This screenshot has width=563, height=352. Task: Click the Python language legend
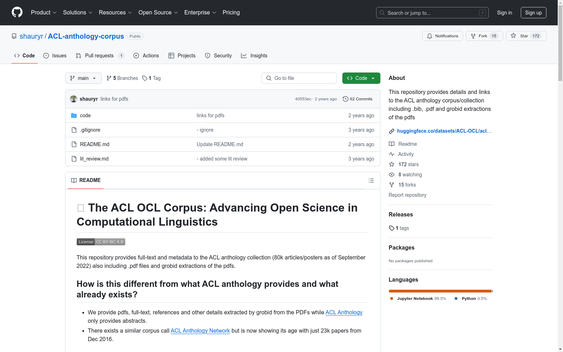[471, 298]
